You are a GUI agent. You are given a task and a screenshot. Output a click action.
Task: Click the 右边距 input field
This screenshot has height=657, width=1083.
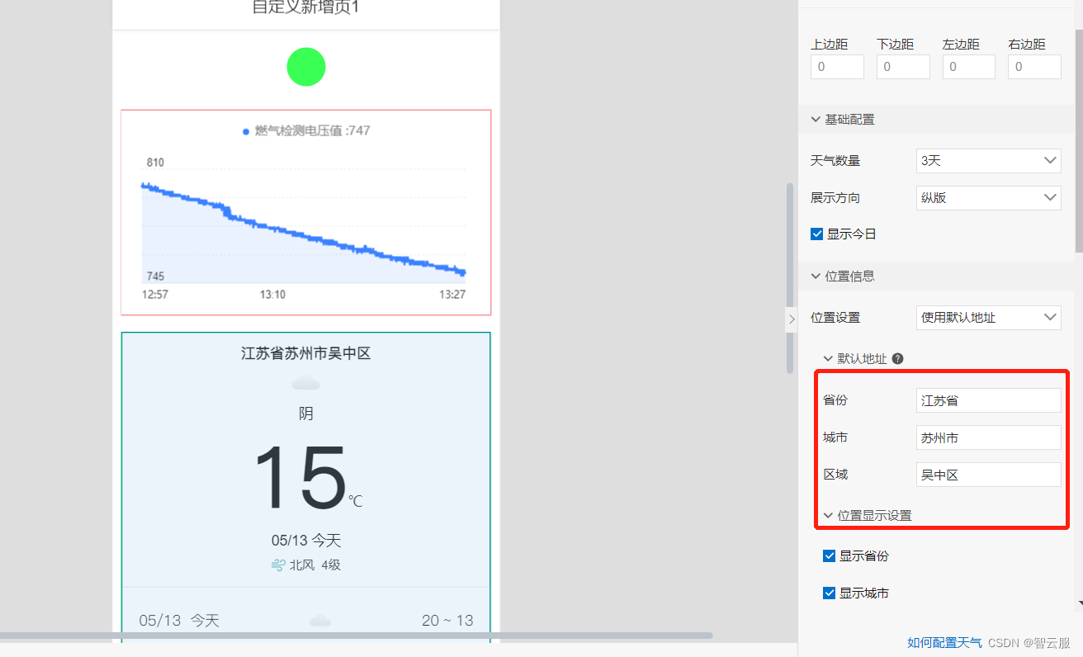click(x=1034, y=67)
